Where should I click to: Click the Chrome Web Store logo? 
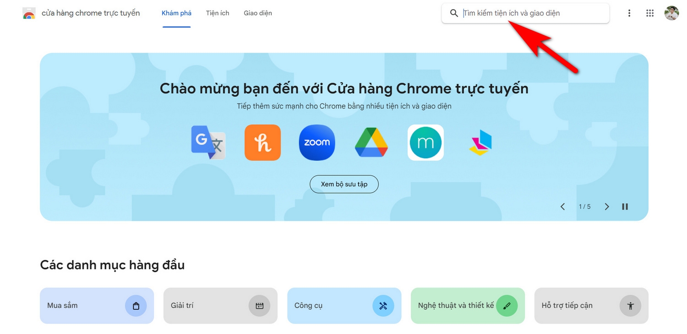pos(29,13)
